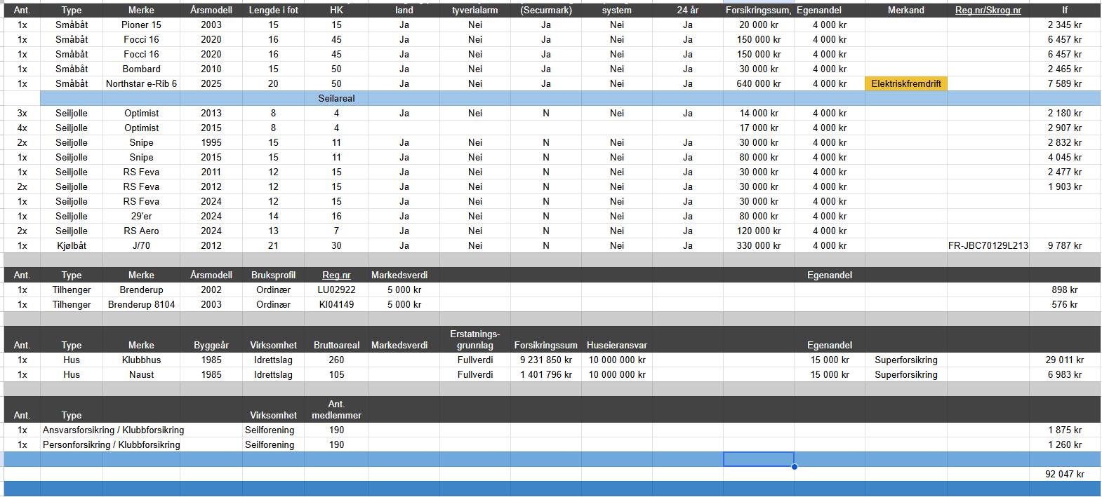Select the Bombard boat brand cell
1102x497 pixels.
[141, 69]
